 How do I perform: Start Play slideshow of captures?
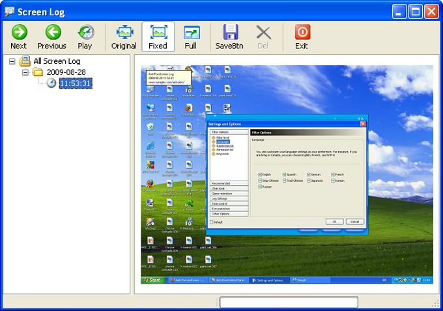tap(85, 37)
